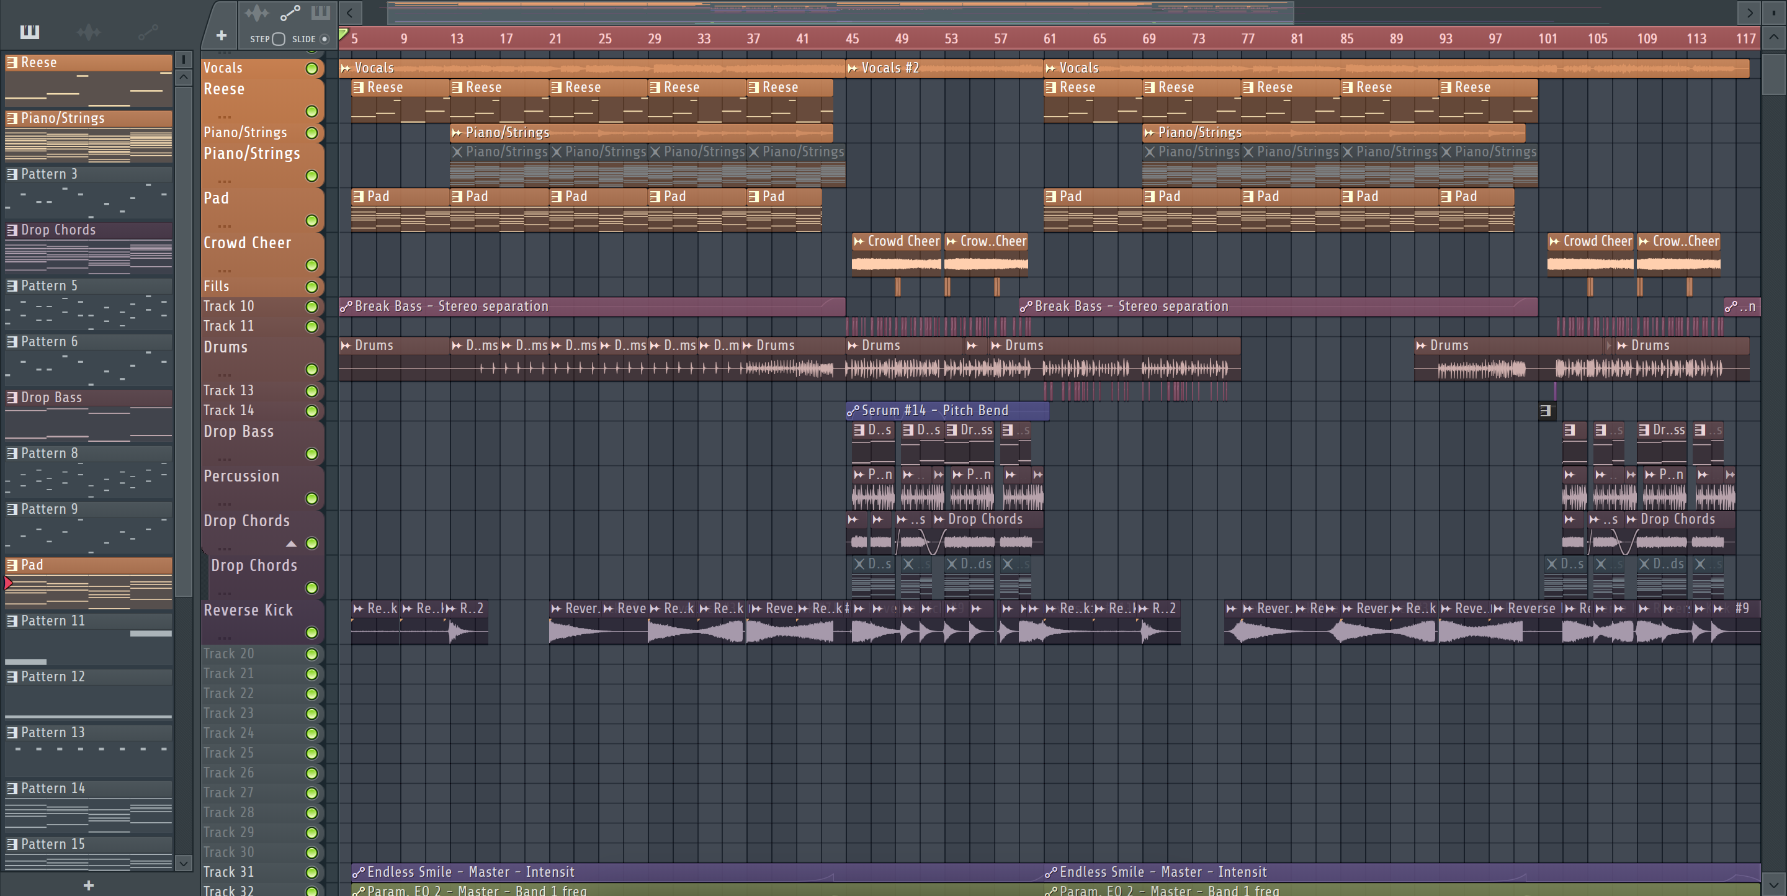Select the Crow..Cheer clip ending near bar 59

[986, 254]
